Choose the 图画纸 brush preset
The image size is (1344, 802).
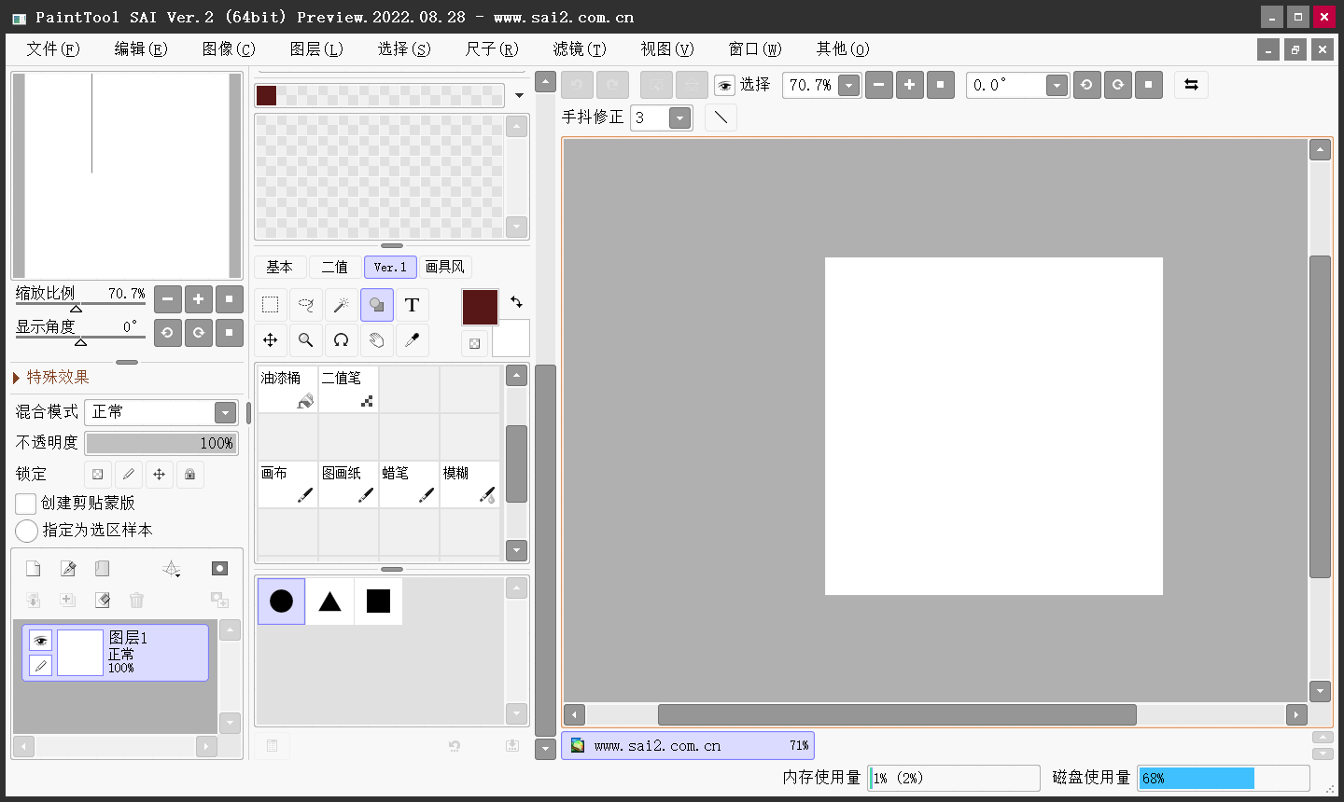(348, 484)
